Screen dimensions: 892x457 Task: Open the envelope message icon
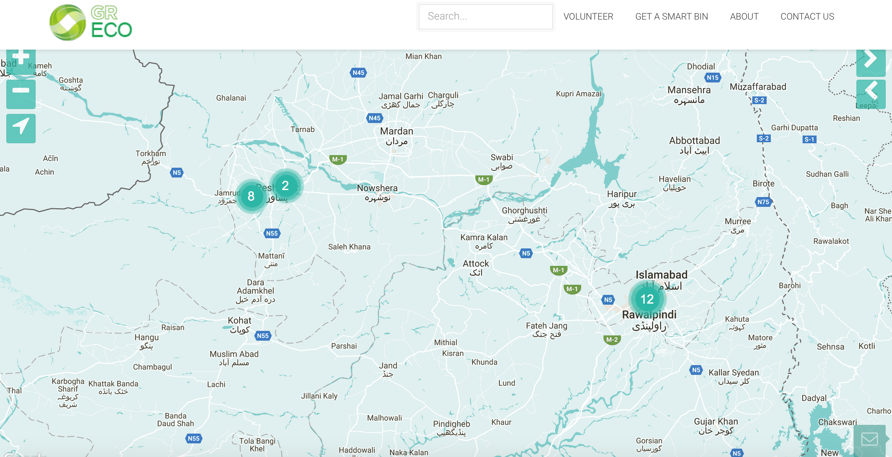[x=869, y=439]
